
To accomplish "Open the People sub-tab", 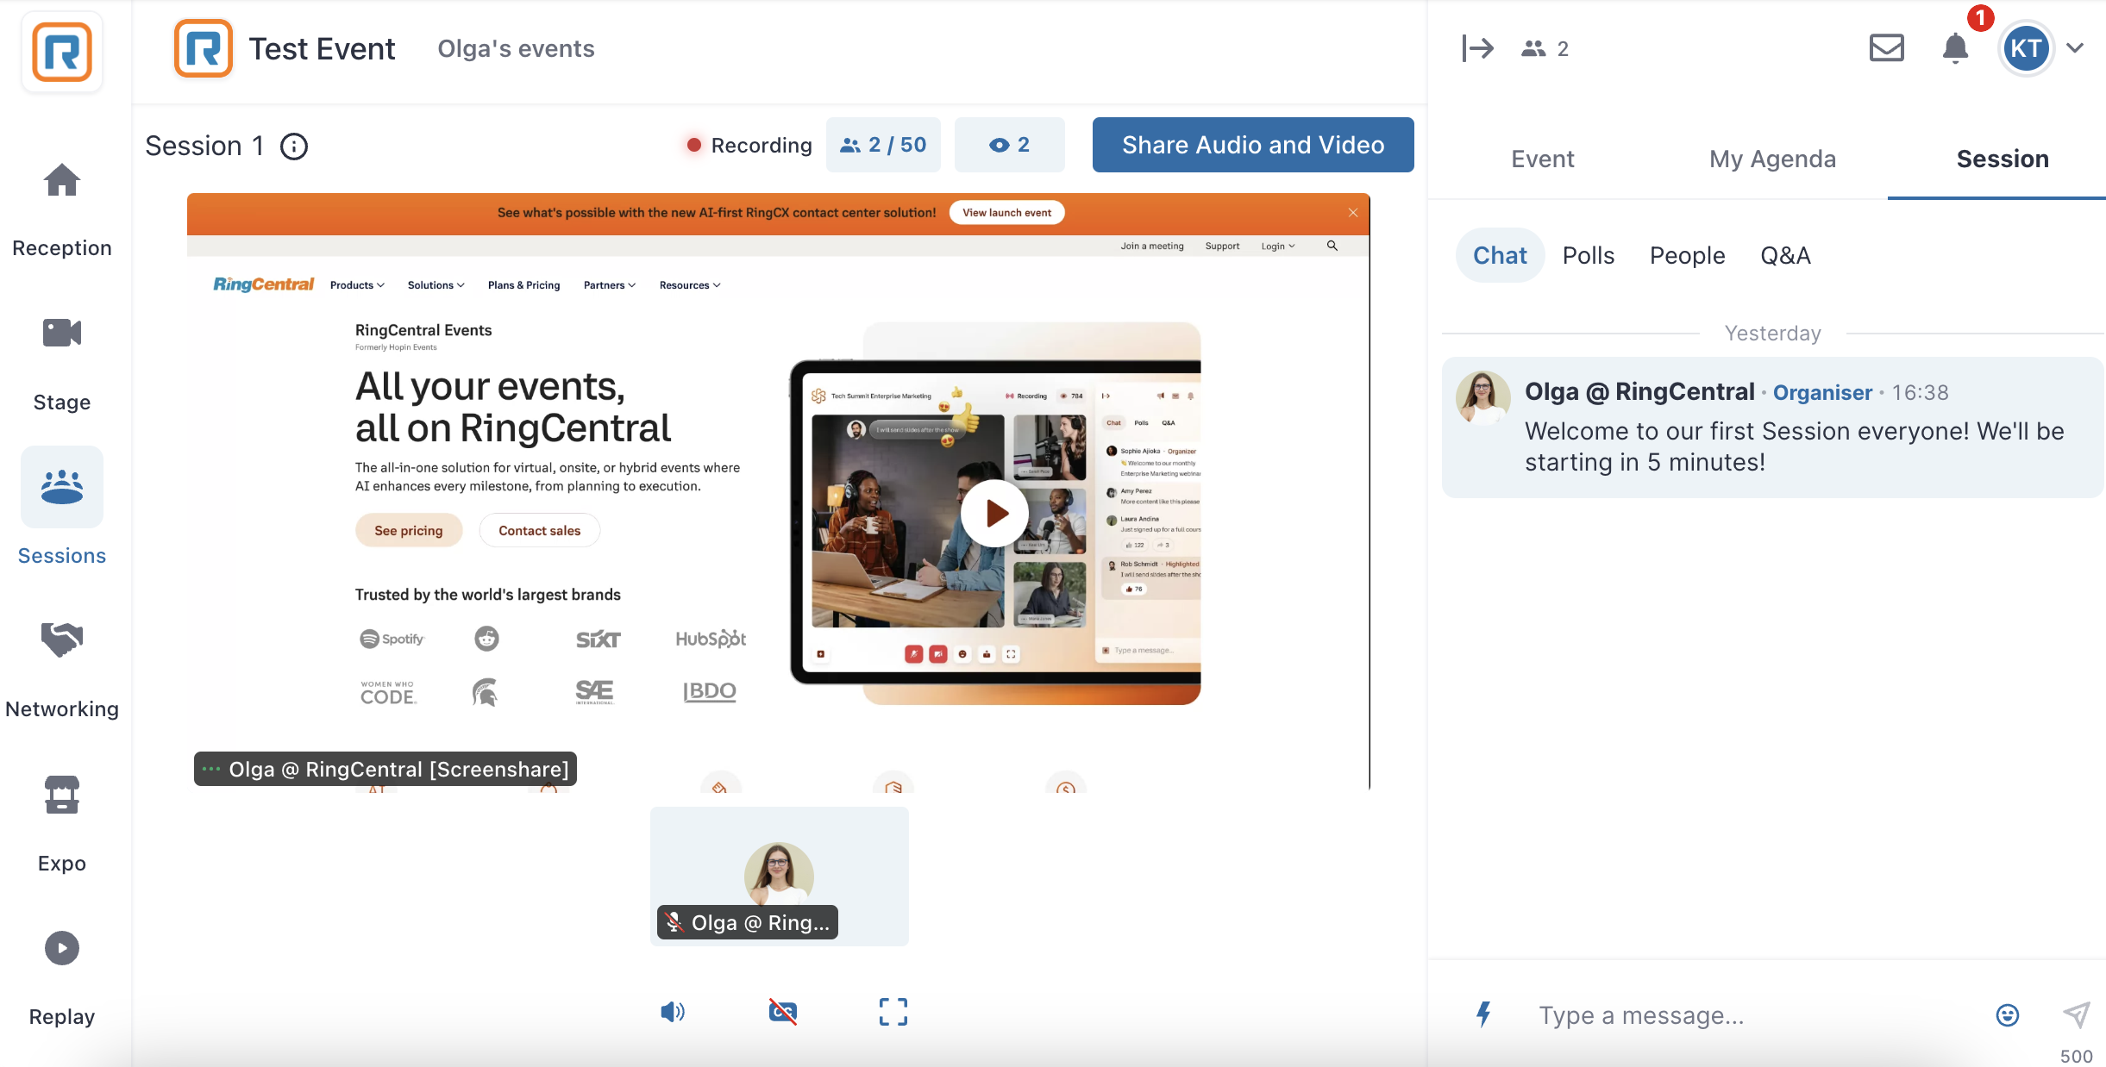I will click(1687, 255).
